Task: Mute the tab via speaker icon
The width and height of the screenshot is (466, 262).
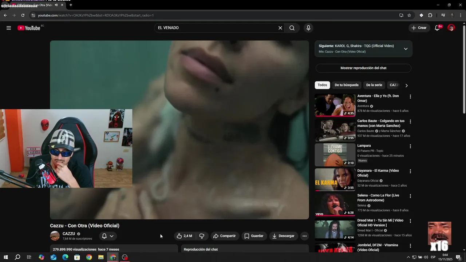Action: tap(56, 5)
